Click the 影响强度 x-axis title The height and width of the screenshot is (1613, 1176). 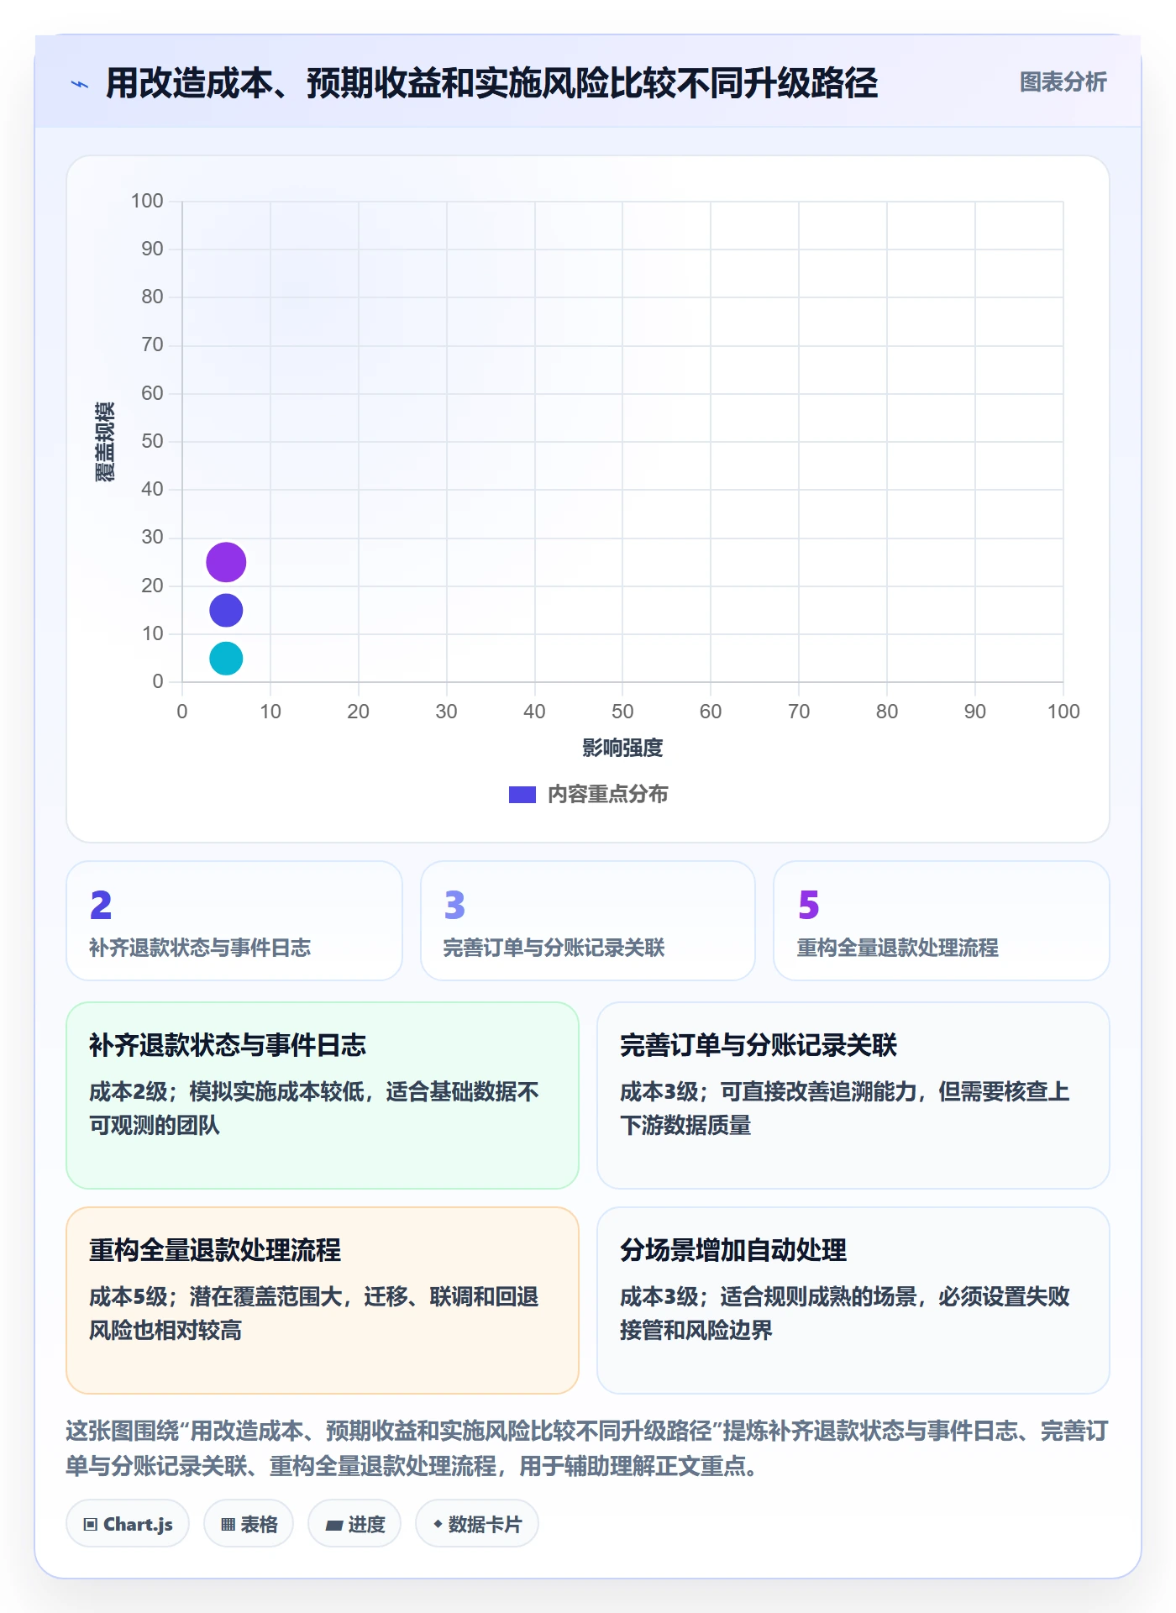pyautogui.click(x=622, y=748)
